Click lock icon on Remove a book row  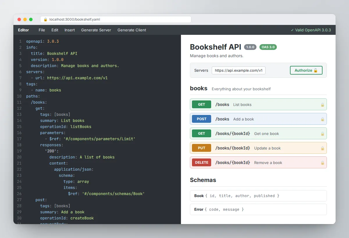322,163
